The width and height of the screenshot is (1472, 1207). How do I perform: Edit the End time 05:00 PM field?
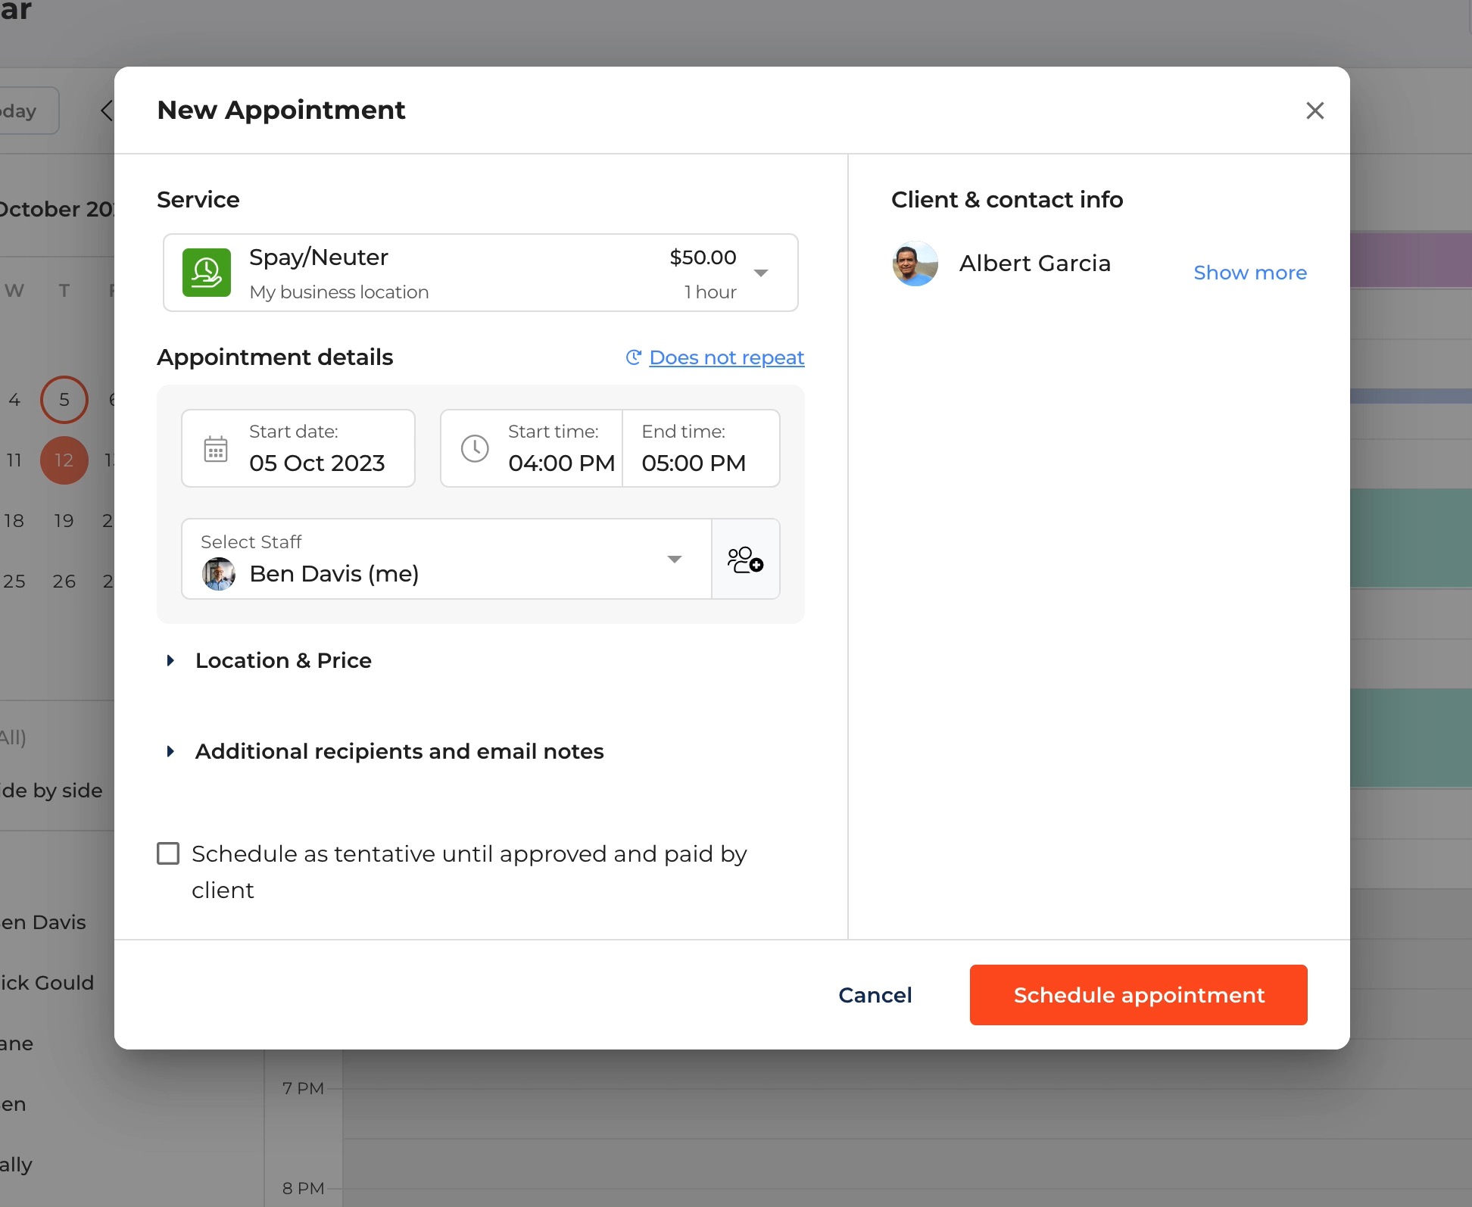(x=694, y=463)
